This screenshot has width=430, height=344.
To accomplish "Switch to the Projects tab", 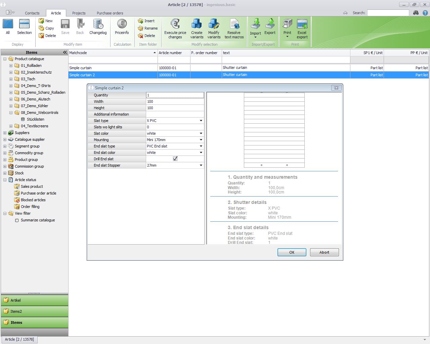I will (x=79, y=13).
